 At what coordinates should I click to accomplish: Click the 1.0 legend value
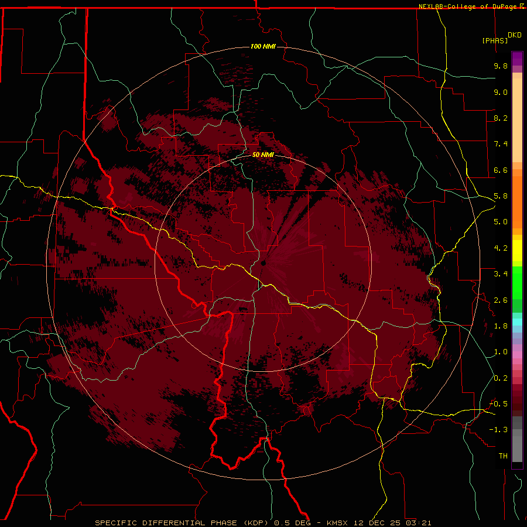pyautogui.click(x=501, y=352)
